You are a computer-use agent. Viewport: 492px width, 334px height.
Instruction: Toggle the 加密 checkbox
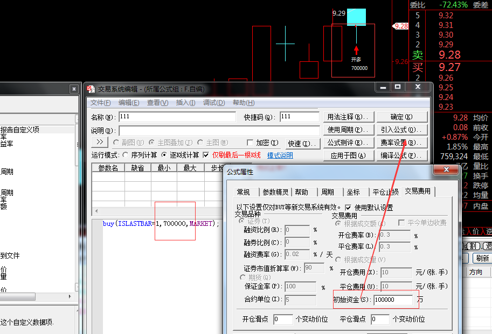point(250,143)
